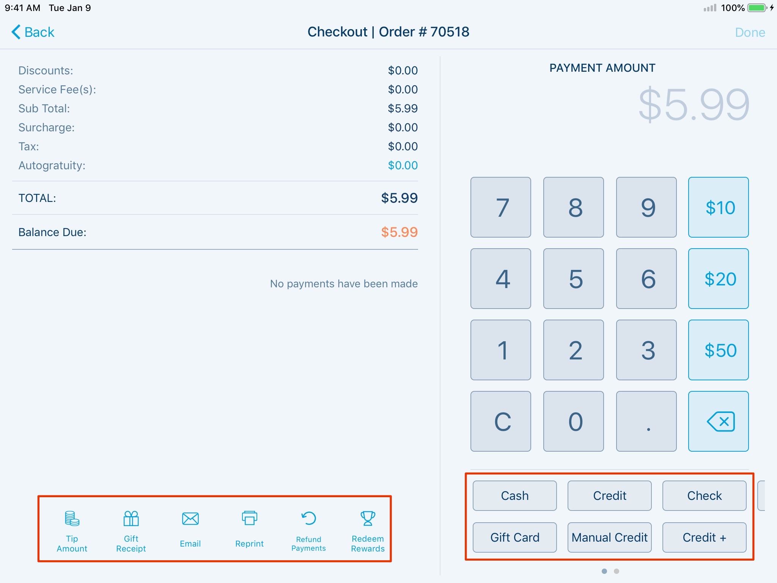Pay using a Gift Card
This screenshot has height=583, width=777.
[x=514, y=537]
